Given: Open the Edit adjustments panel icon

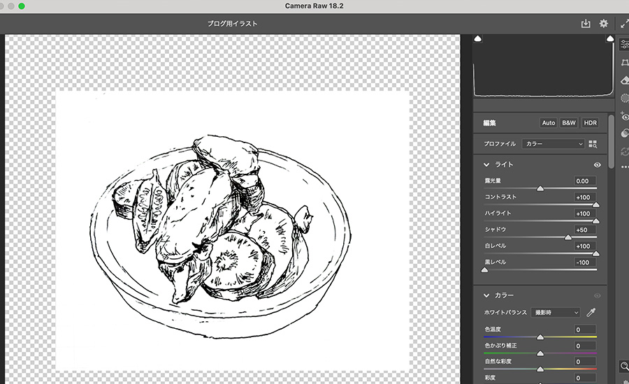Looking at the screenshot, I should click(x=624, y=44).
